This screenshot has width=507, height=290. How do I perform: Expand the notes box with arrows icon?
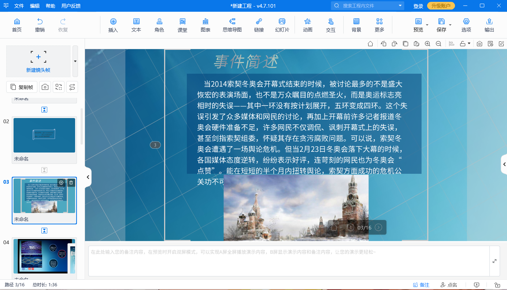tap(495, 261)
